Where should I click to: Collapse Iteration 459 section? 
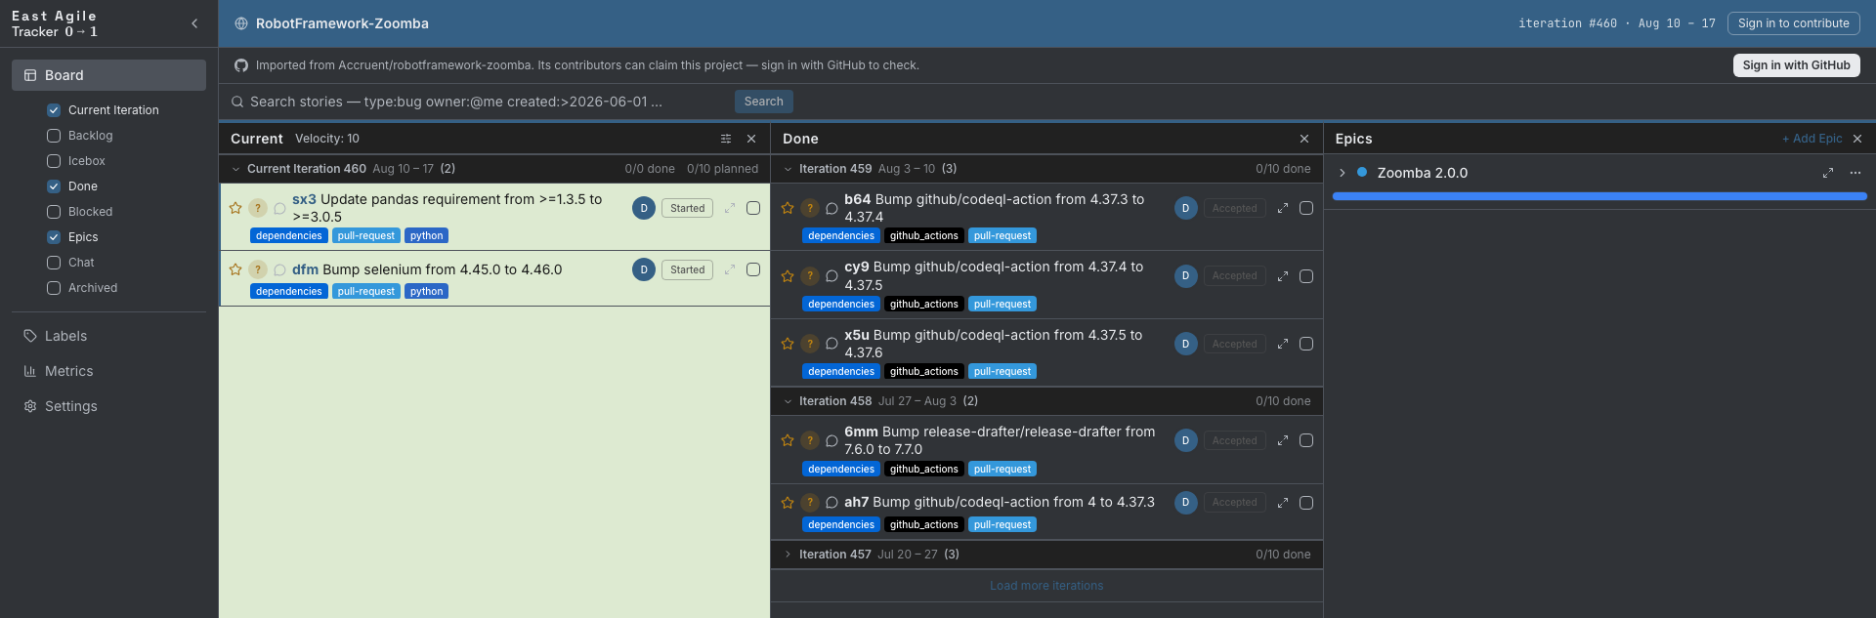788,169
